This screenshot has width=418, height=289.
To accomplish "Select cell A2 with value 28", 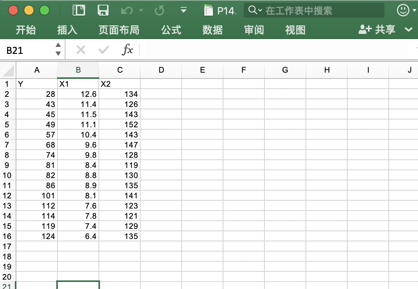I will [37, 94].
